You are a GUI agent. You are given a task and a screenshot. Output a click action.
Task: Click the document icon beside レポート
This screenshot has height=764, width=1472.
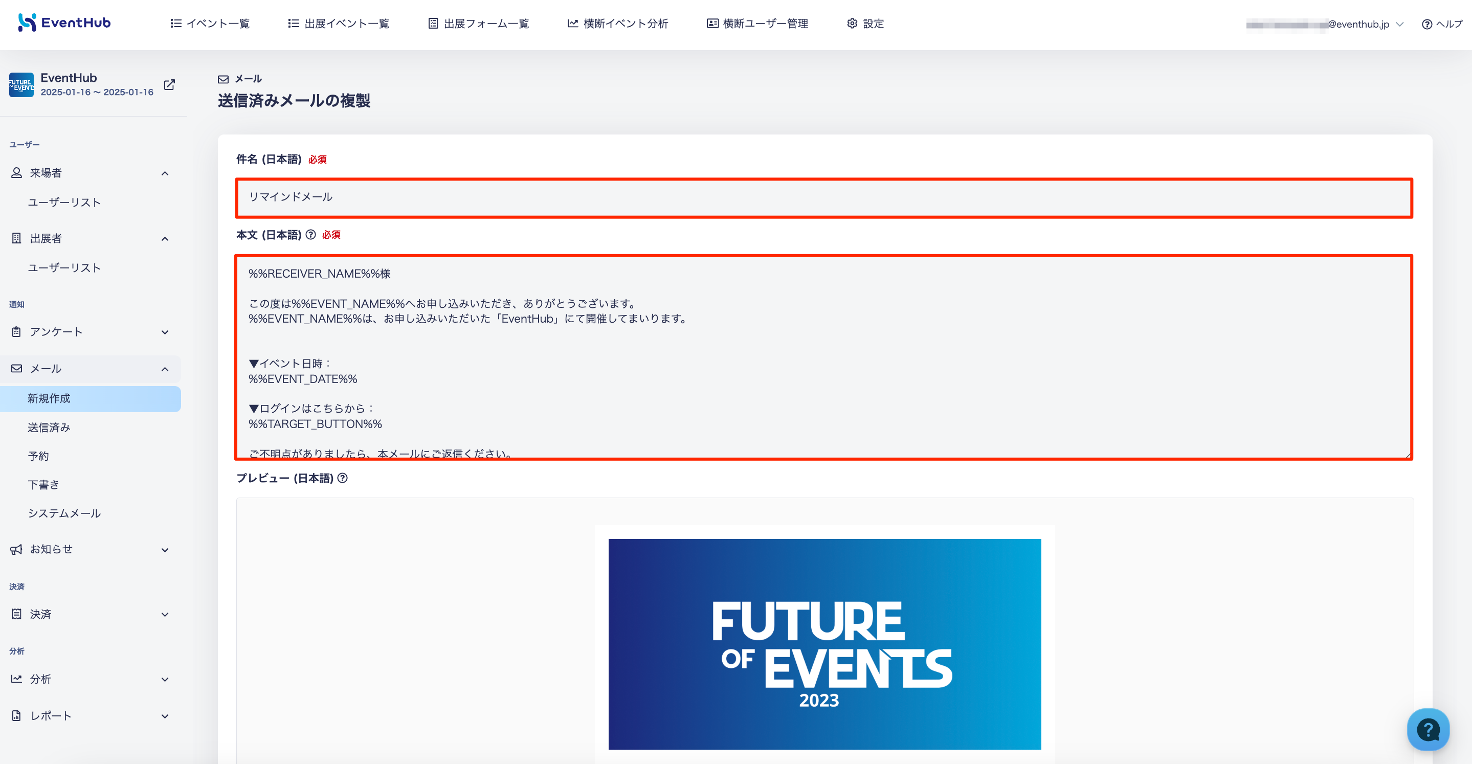[x=16, y=716]
